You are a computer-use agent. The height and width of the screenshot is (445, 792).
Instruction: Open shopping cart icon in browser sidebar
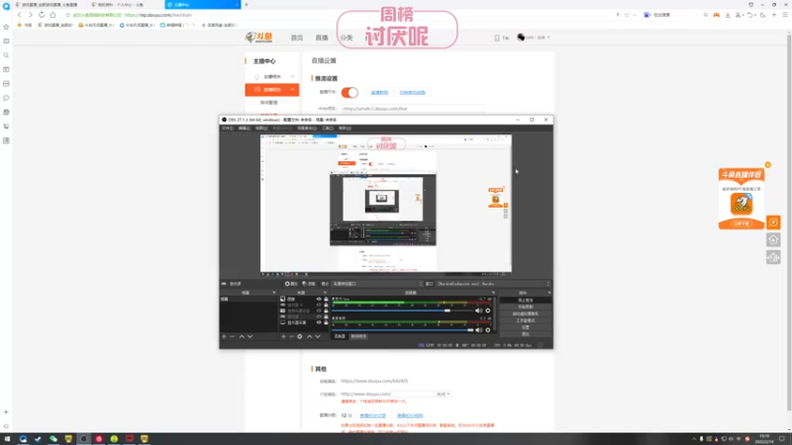point(6,127)
